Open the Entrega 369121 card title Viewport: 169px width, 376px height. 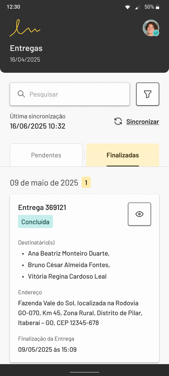42,208
